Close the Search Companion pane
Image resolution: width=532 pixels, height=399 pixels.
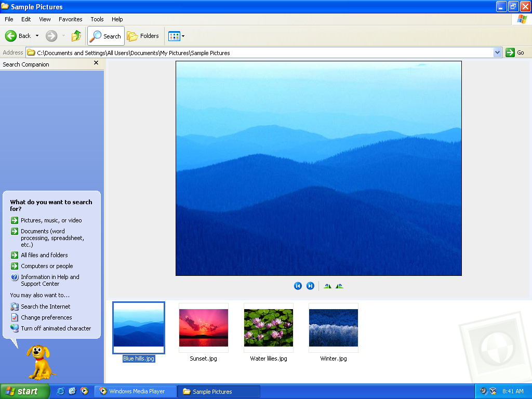pos(96,63)
